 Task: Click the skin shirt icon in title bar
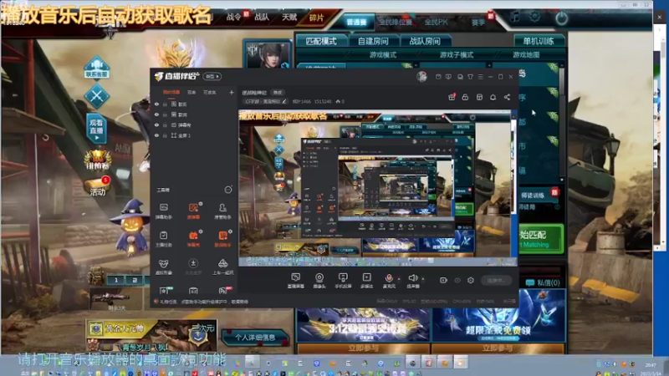point(470,77)
